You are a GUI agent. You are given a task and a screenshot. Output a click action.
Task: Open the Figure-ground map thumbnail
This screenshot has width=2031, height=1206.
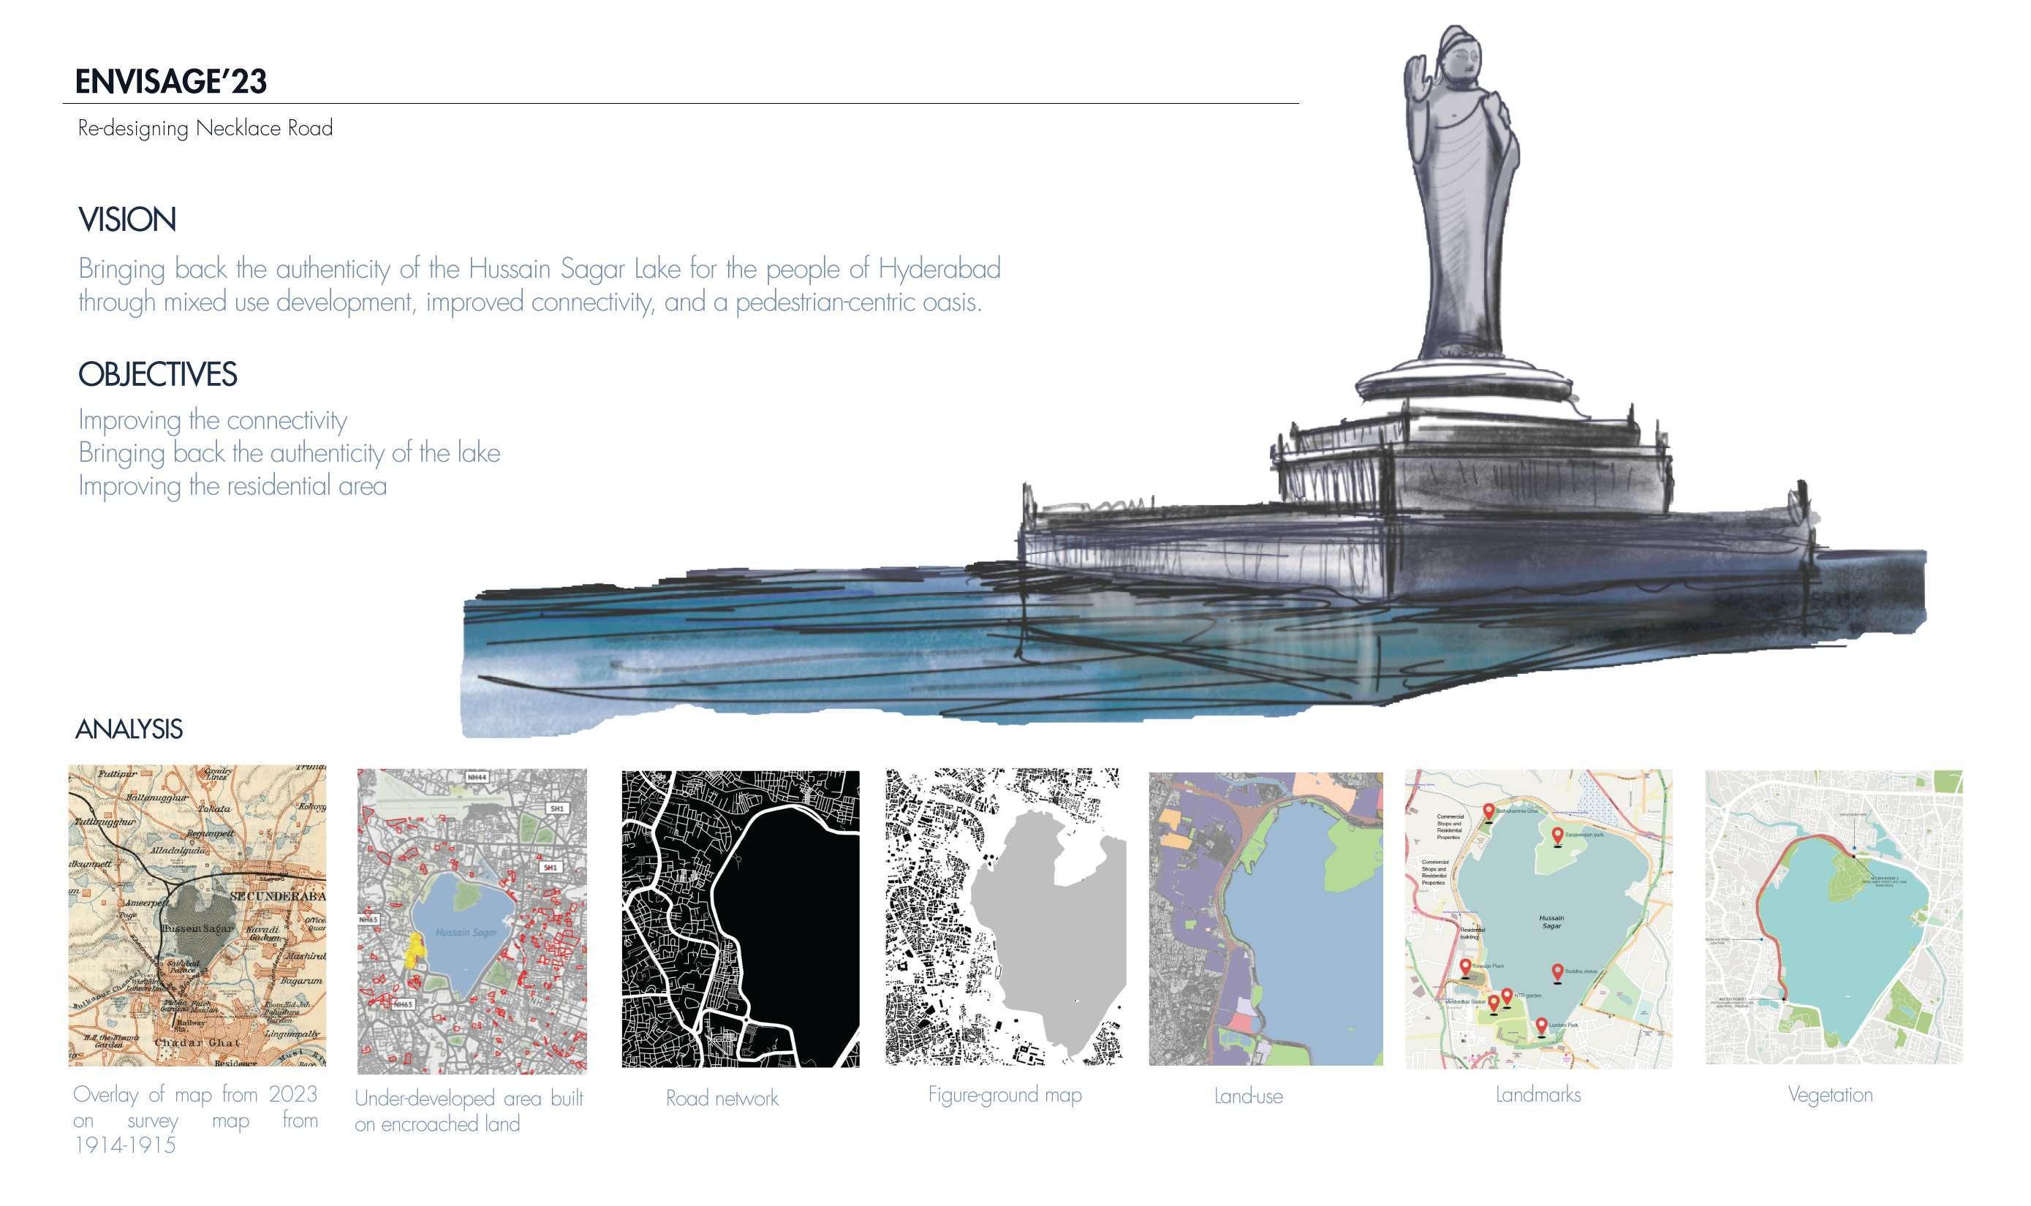coord(1005,917)
